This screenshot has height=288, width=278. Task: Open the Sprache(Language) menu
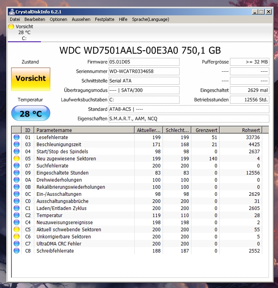(150, 19)
